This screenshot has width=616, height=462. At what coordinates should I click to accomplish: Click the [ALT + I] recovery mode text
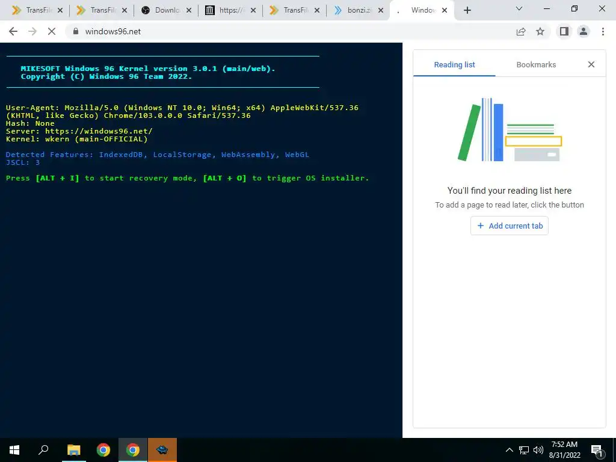pos(57,178)
